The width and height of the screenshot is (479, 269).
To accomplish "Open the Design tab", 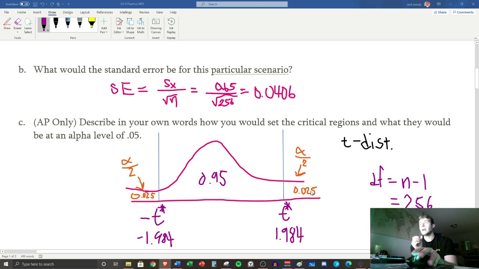I will point(68,12).
